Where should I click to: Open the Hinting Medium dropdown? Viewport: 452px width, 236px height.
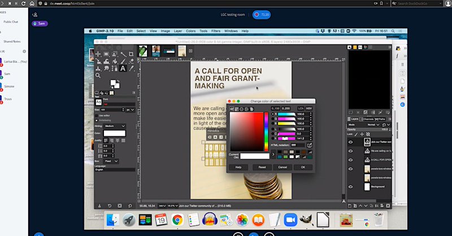[115, 126]
